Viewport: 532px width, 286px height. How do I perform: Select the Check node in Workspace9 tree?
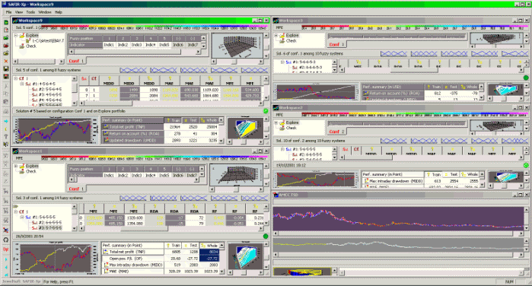[31, 46]
